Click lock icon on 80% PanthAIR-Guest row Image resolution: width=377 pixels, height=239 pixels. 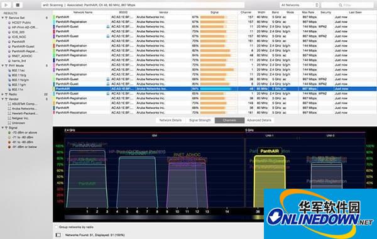[108, 84]
